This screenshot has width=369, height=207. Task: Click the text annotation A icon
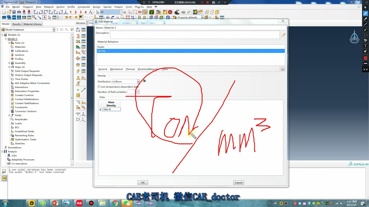[x=44, y=17]
